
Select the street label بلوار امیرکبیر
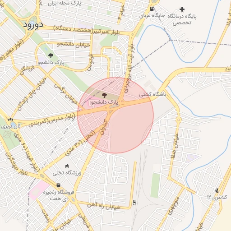pyautogui.click(x=106, y=32)
